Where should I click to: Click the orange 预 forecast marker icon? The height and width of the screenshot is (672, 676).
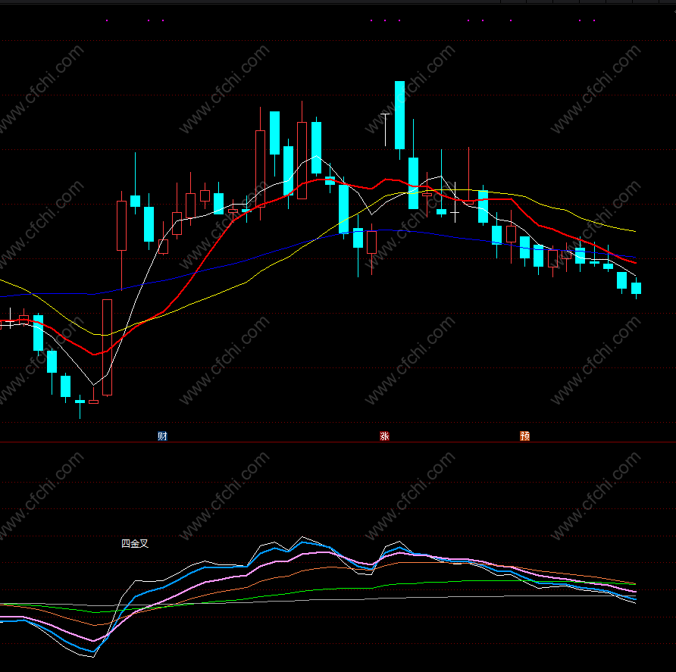click(524, 436)
